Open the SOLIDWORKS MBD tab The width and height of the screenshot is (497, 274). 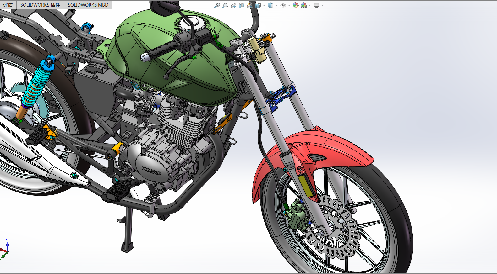(88, 5)
